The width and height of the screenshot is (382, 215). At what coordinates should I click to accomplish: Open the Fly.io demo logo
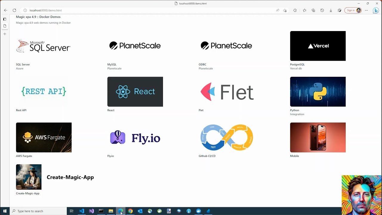pos(135,138)
